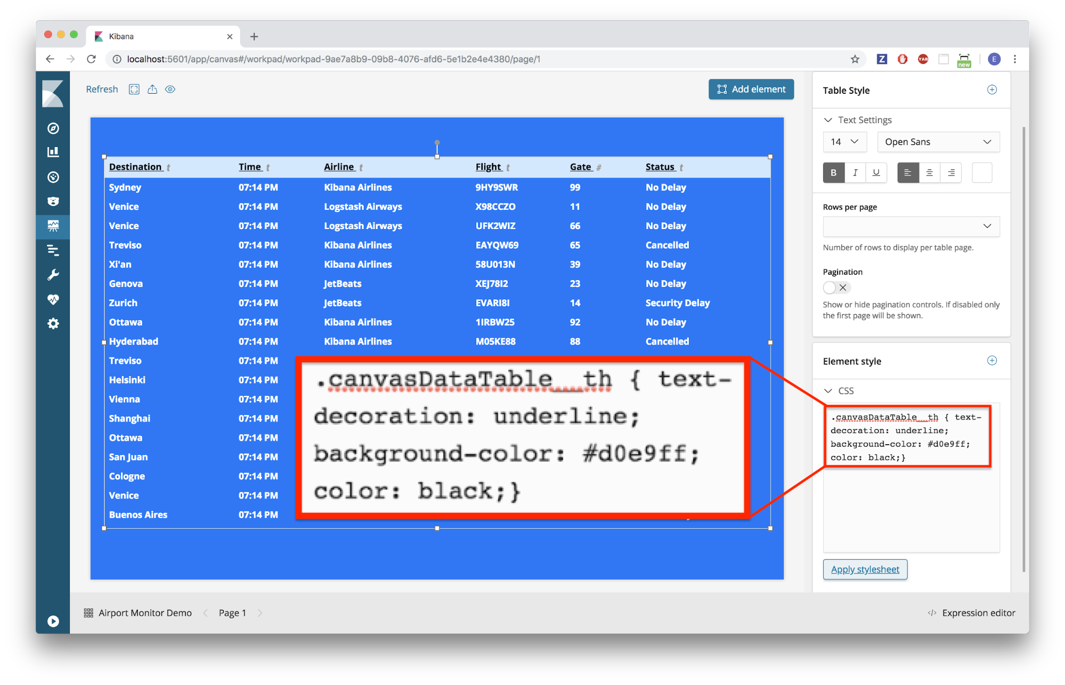Go to the next workpad page
This screenshot has height=685, width=1065.
click(x=260, y=613)
